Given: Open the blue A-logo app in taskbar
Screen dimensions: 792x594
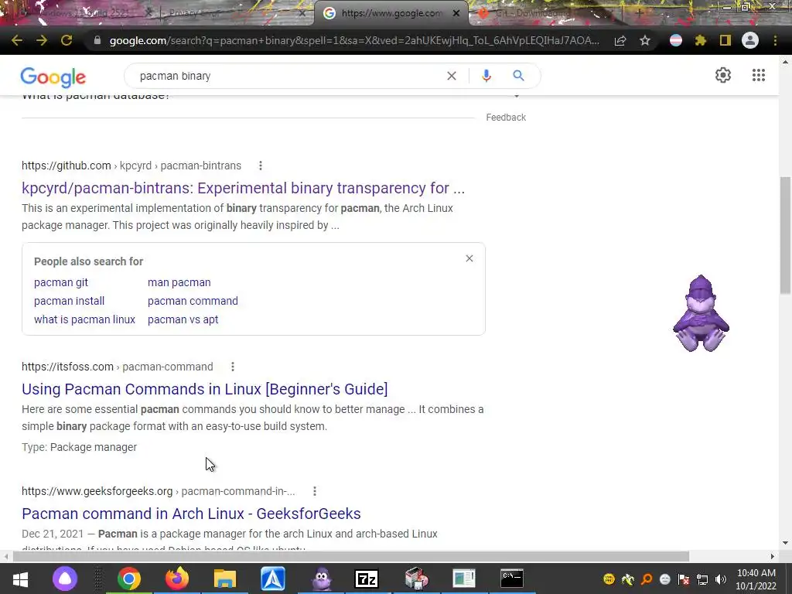Looking at the screenshot, I should tap(273, 579).
